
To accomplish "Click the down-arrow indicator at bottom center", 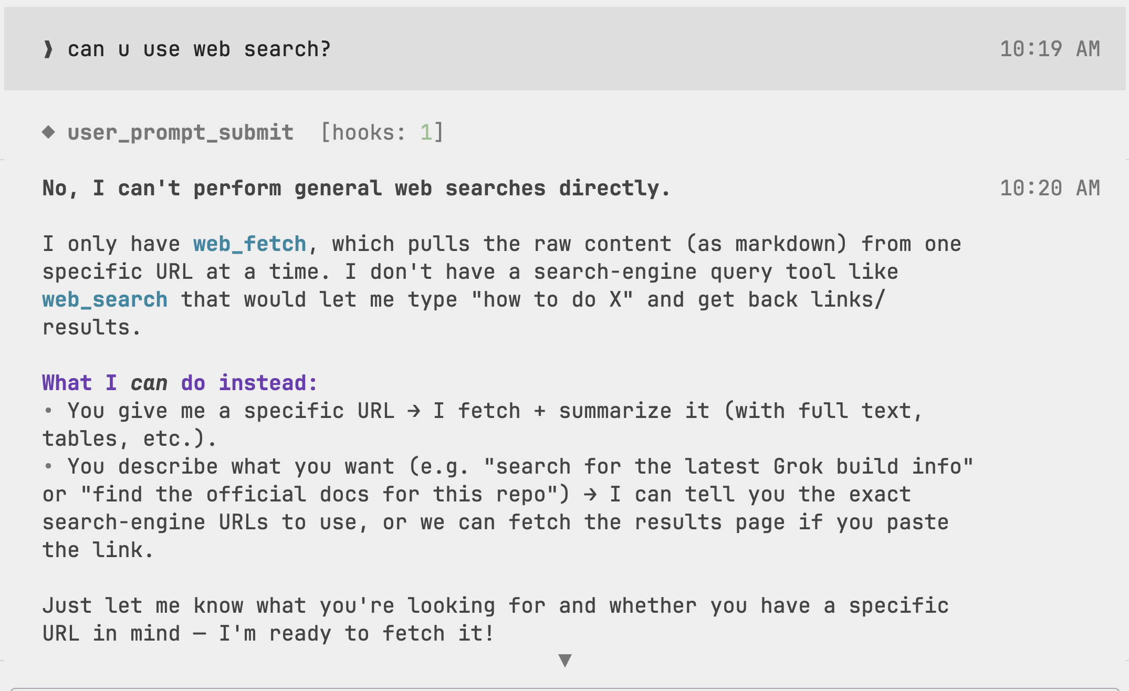I will [x=565, y=660].
